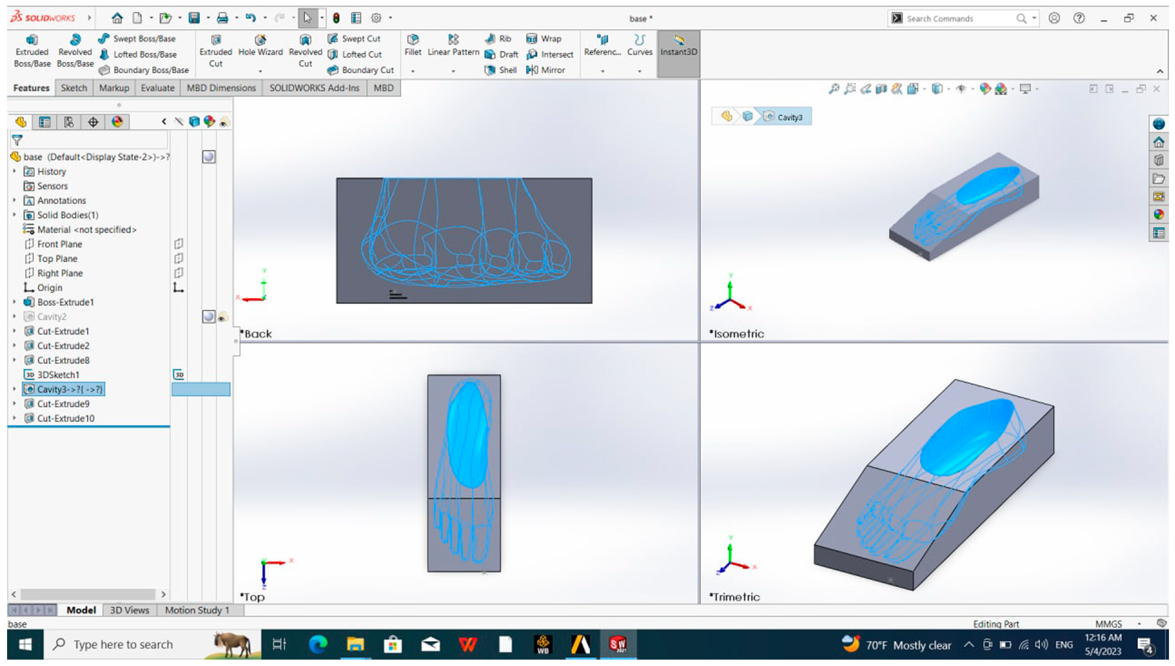The height and width of the screenshot is (666, 1175).
Task: Select the Intersect tool
Action: point(550,54)
